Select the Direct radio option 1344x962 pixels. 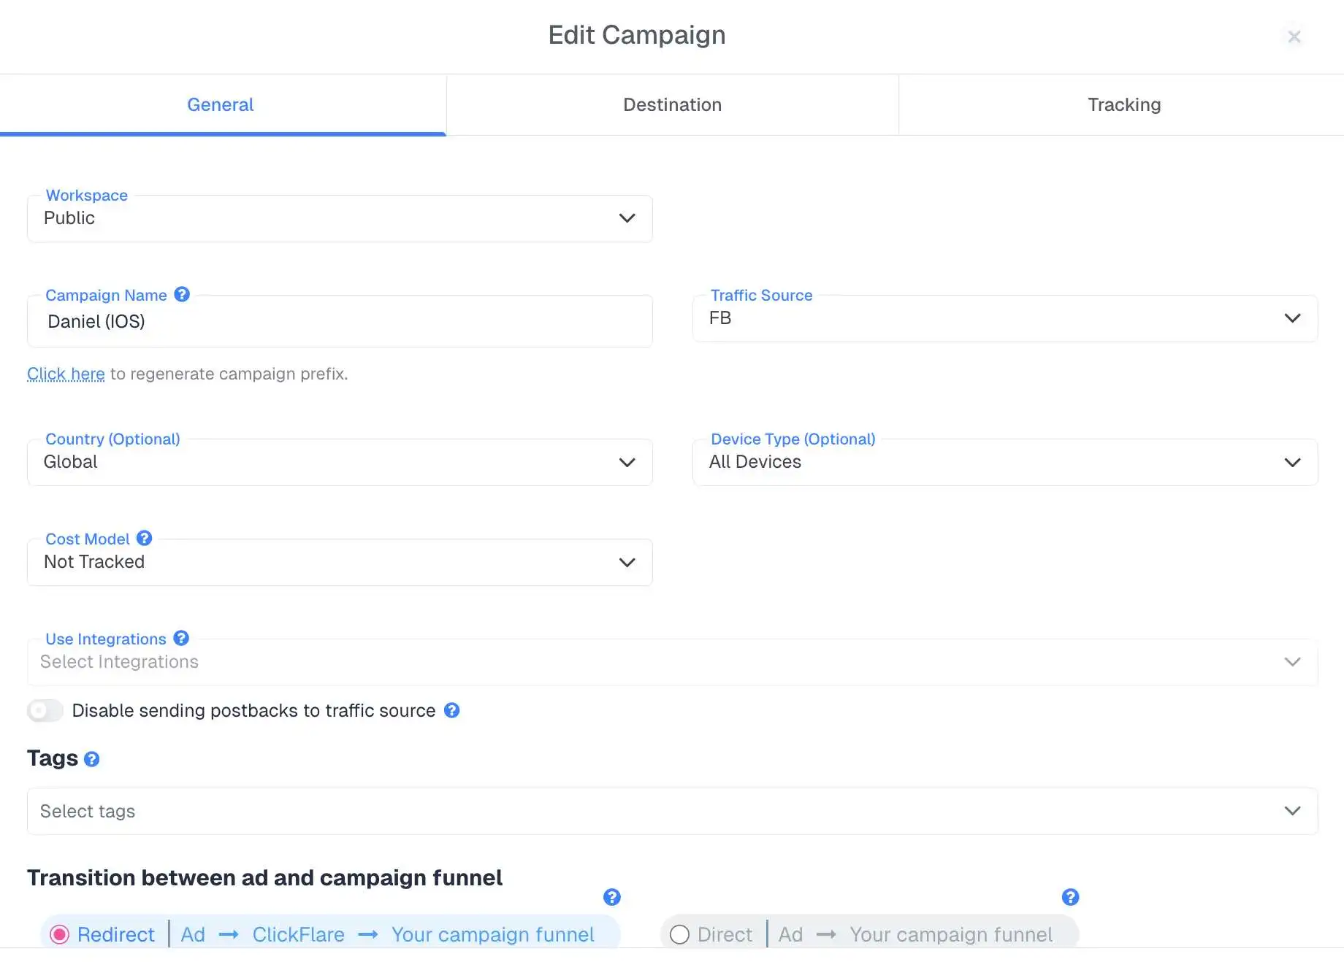[x=679, y=934]
